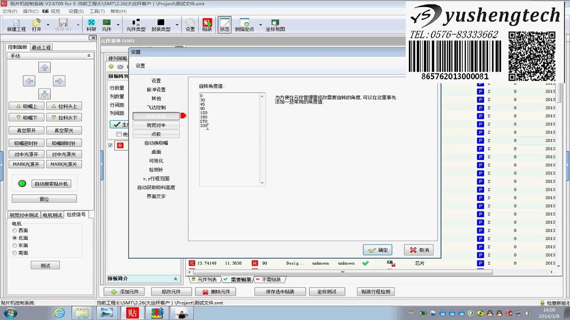Click the 复位 reset button

coord(44,199)
